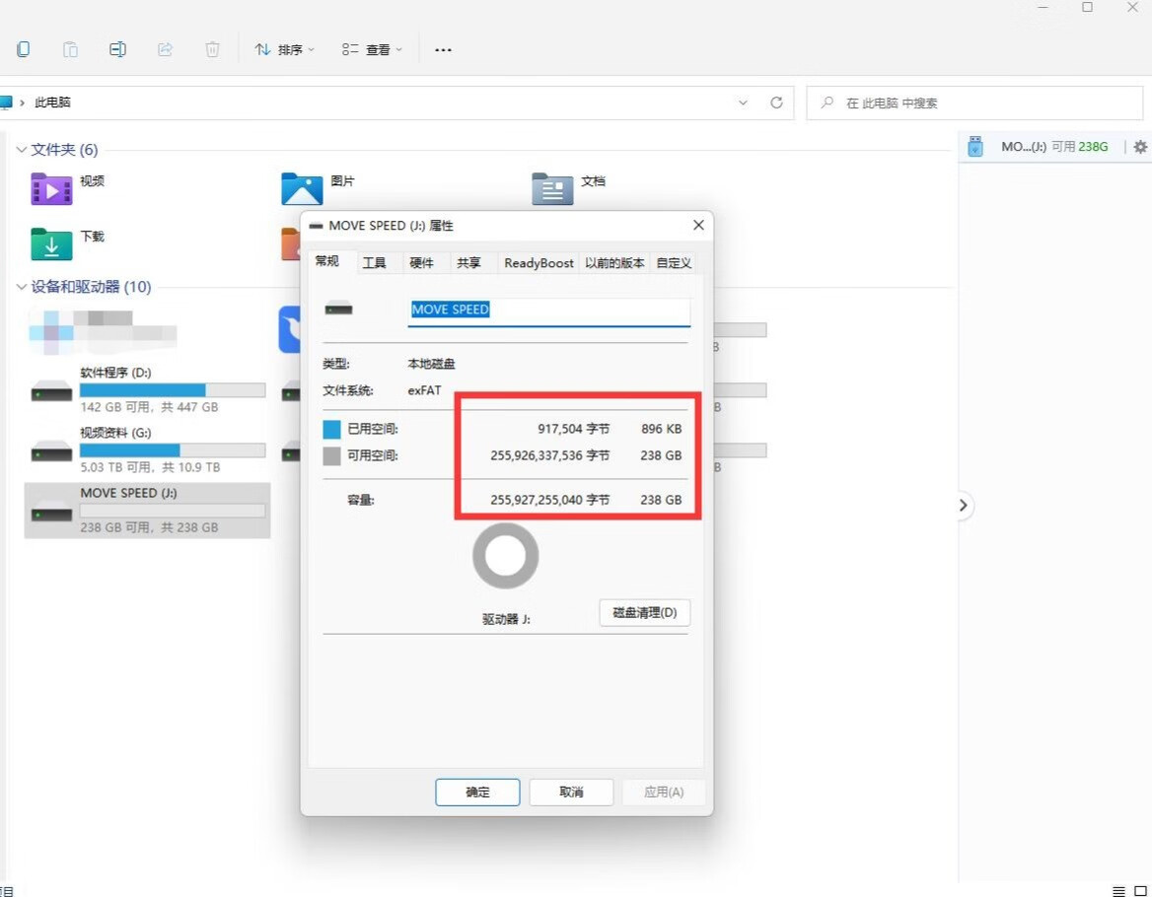
Task: Select the MOVE SPEED (J:) drive icon in Explorer
Action: (51, 514)
